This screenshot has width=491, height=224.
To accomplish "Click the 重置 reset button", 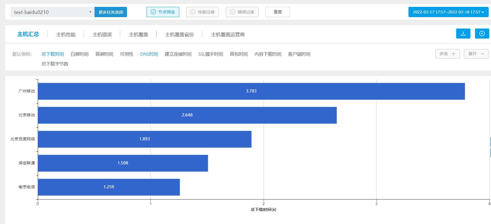I will click(277, 12).
